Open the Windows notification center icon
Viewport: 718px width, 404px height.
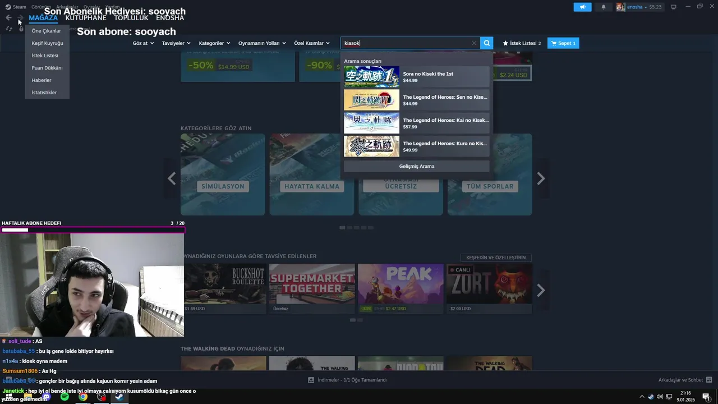tap(706, 397)
